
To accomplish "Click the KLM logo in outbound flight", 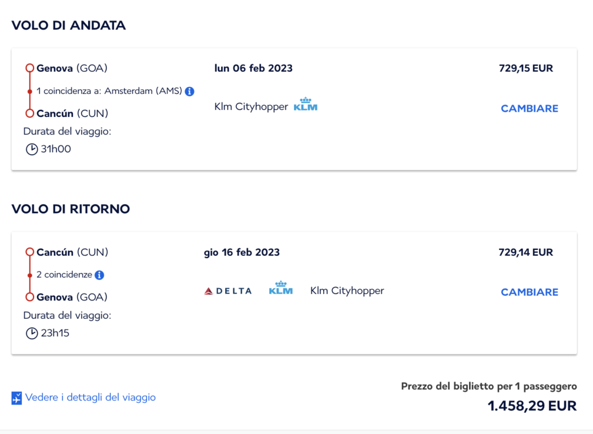I will (306, 104).
